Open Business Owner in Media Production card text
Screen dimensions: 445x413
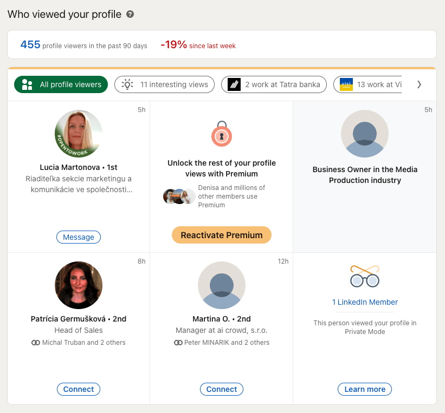(x=365, y=175)
